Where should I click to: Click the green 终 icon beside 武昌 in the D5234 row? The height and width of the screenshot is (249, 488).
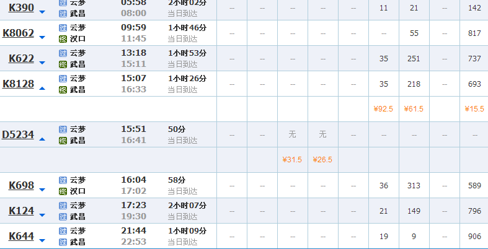tap(63, 141)
